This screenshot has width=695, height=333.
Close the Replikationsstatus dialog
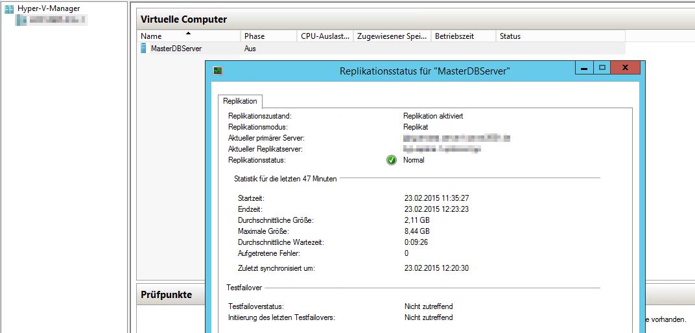click(625, 68)
